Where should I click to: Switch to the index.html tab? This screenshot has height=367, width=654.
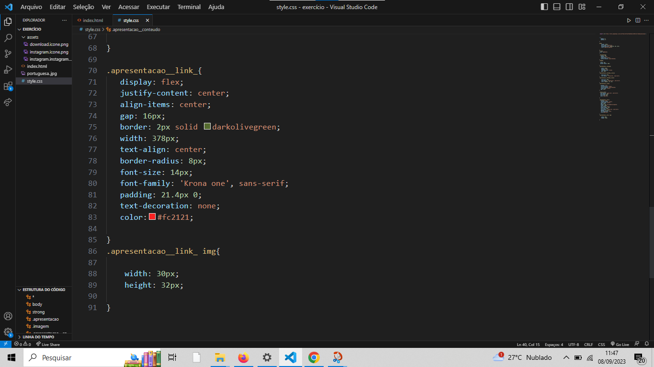[92, 21]
